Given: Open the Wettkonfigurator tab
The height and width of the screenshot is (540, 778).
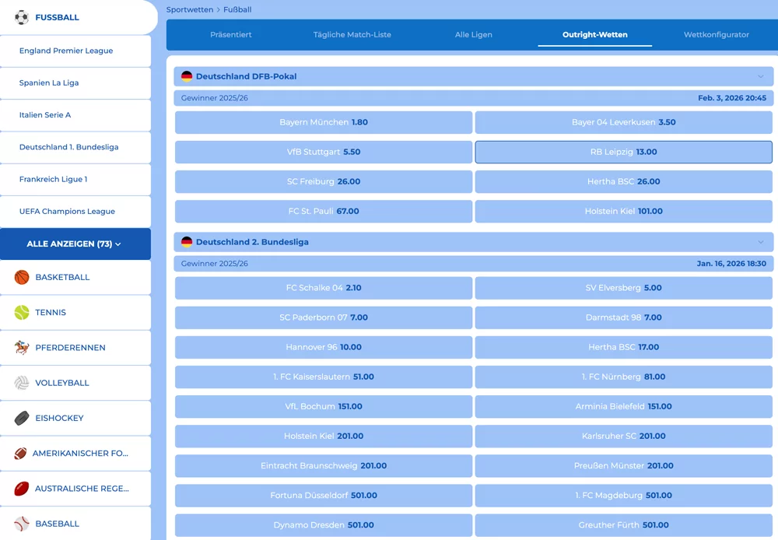Looking at the screenshot, I should (716, 35).
